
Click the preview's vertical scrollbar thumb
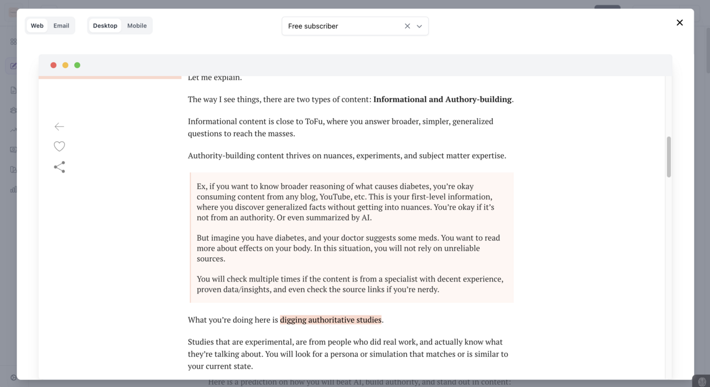pyautogui.click(x=669, y=157)
